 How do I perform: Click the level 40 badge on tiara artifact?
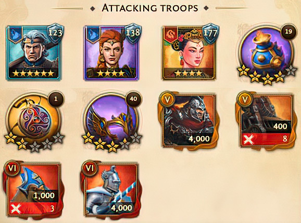(133, 99)
